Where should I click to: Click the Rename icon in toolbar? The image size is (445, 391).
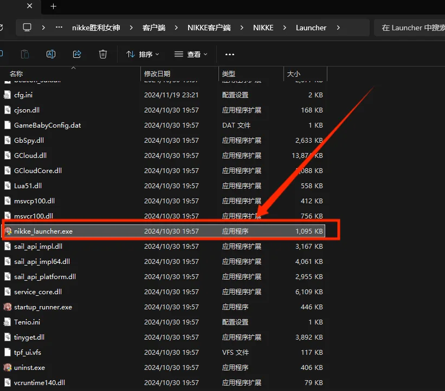[51, 54]
